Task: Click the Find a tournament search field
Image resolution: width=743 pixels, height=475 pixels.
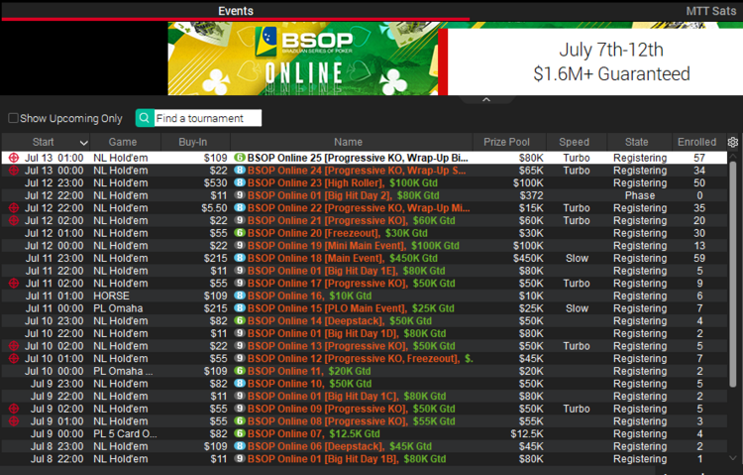Action: click(x=208, y=118)
